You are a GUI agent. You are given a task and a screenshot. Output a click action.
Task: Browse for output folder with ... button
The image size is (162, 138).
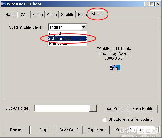pyautogui.click(x=93, y=108)
